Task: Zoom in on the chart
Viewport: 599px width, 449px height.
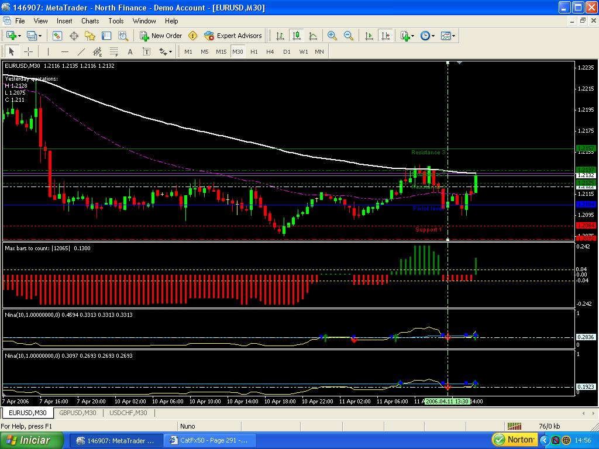Action: tap(332, 36)
